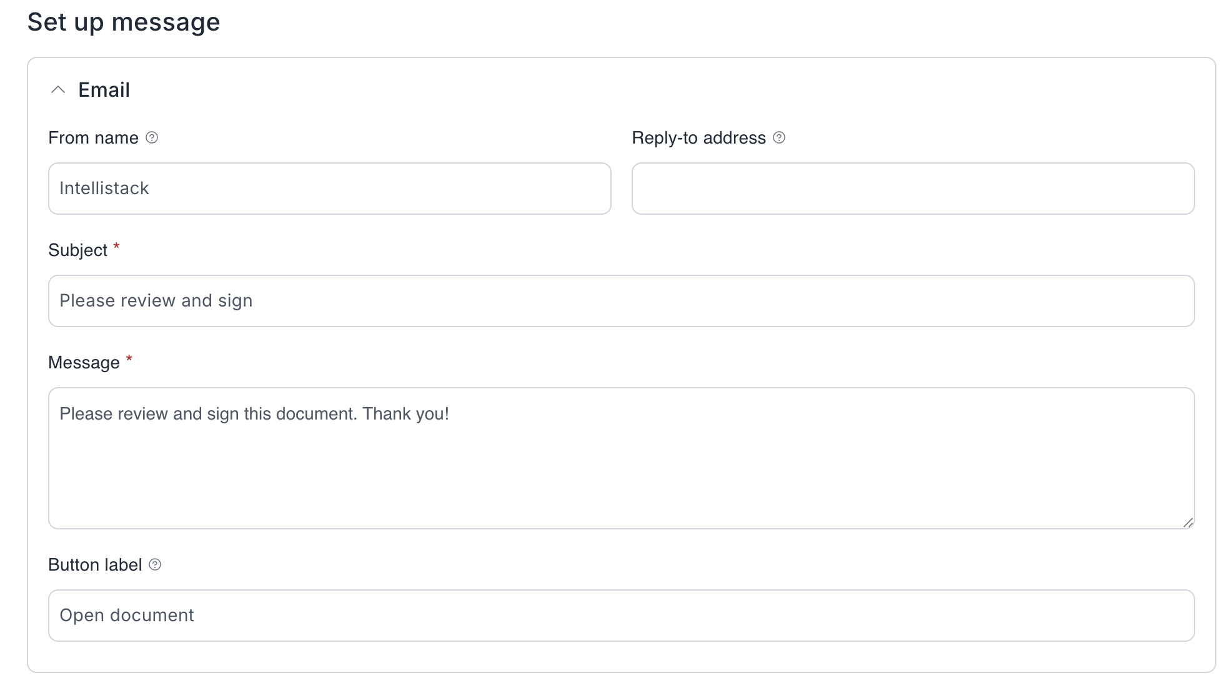This screenshot has height=688, width=1232.
Task: Click the 'Set up message' heading
Action: (x=124, y=22)
